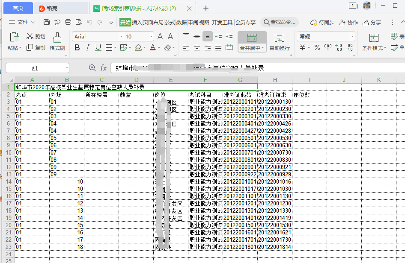Expand the number format 常规 dropdown

click(352, 37)
